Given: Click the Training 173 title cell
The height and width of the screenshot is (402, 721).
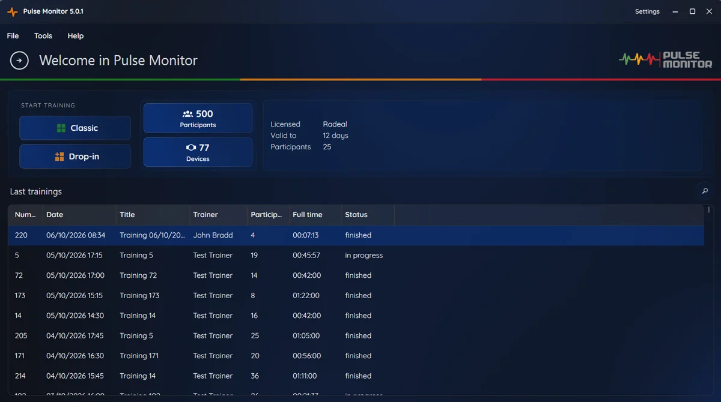Looking at the screenshot, I should [x=139, y=295].
